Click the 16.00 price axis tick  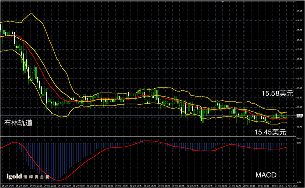pyautogui.click(x=299, y=20)
